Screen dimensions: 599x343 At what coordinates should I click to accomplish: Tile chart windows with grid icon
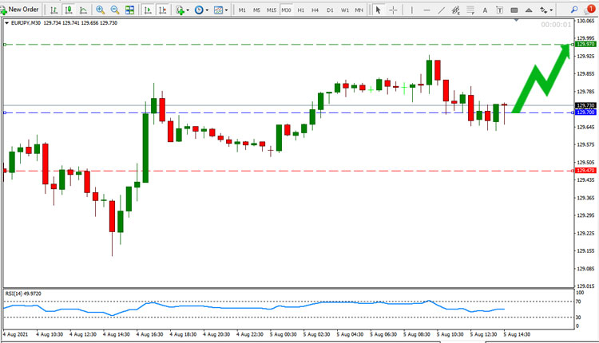tap(130, 10)
